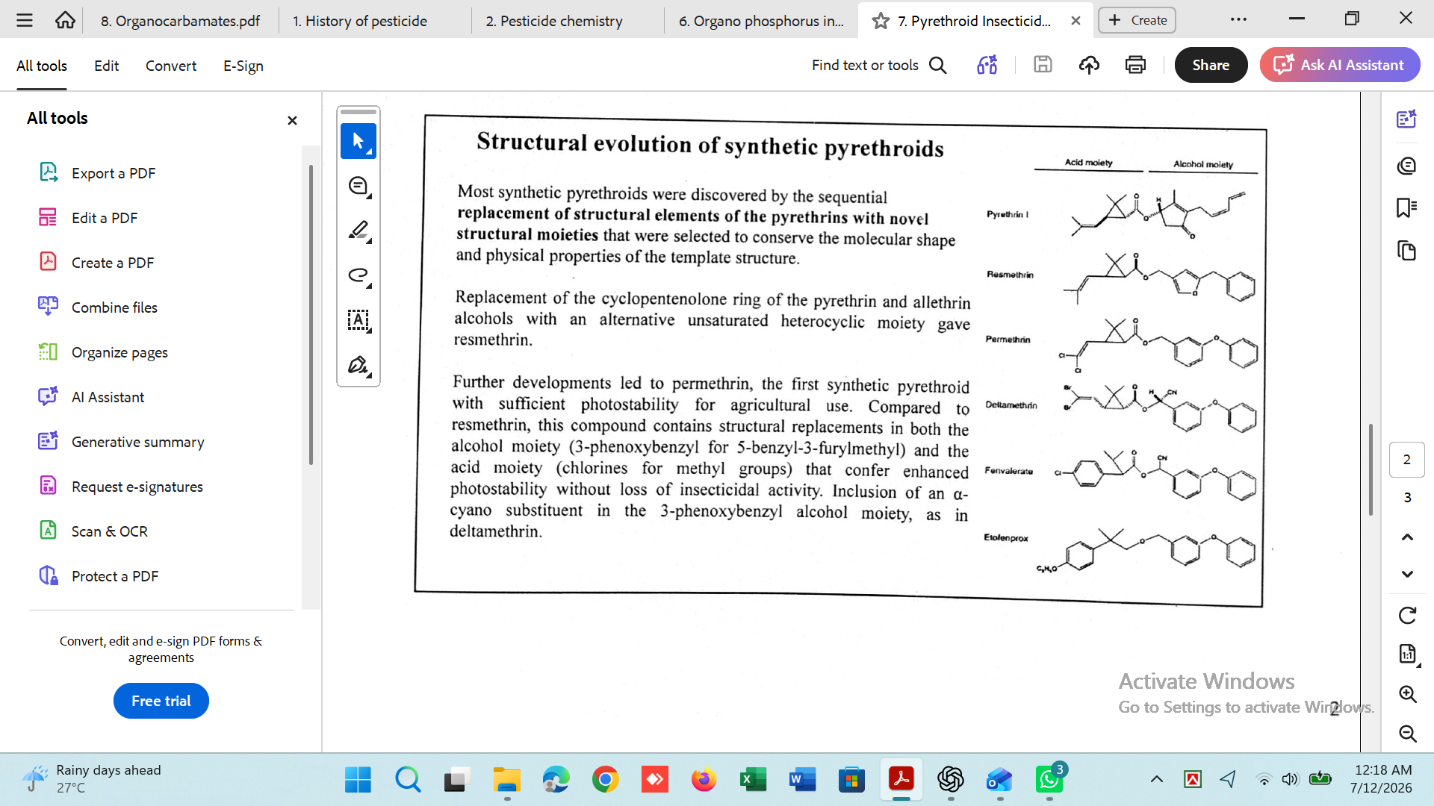Open the E-Sign menu

pyautogui.click(x=243, y=66)
